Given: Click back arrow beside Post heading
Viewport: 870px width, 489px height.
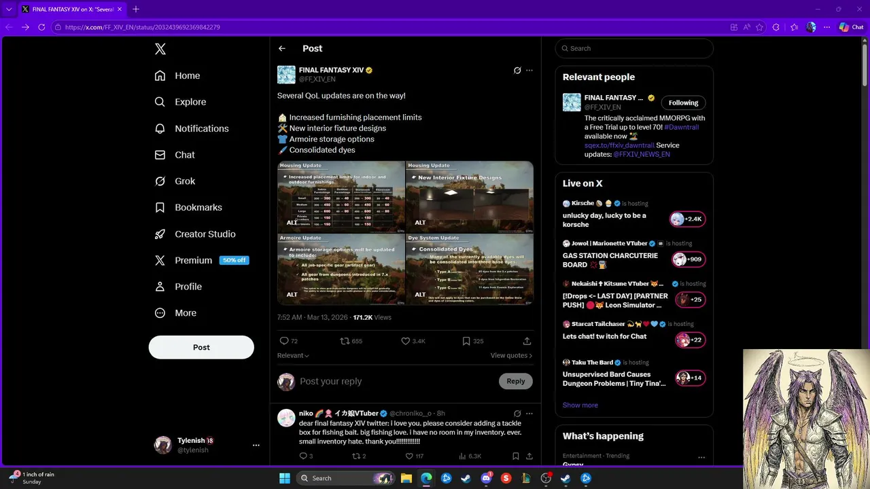Looking at the screenshot, I should [x=282, y=48].
